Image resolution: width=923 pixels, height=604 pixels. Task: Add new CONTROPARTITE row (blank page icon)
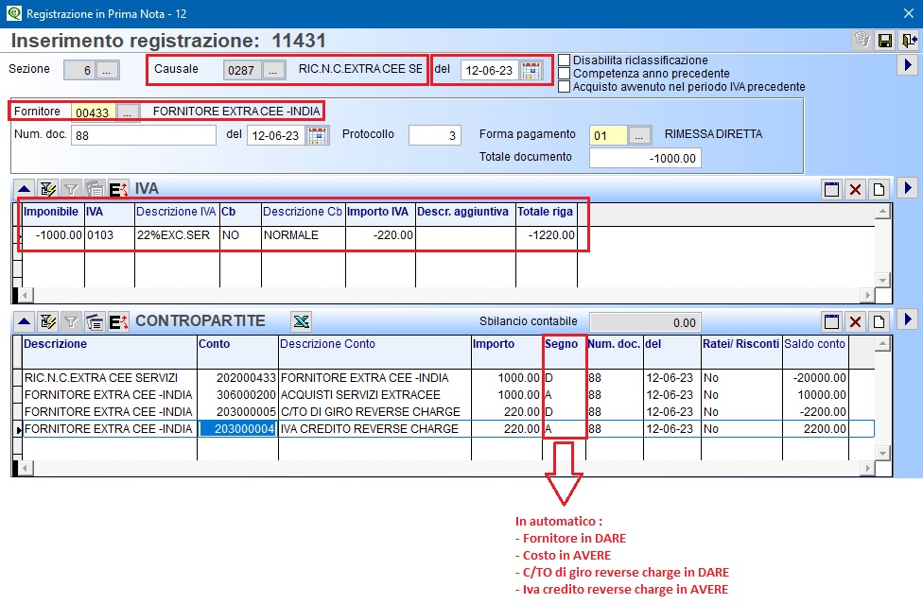(x=879, y=321)
